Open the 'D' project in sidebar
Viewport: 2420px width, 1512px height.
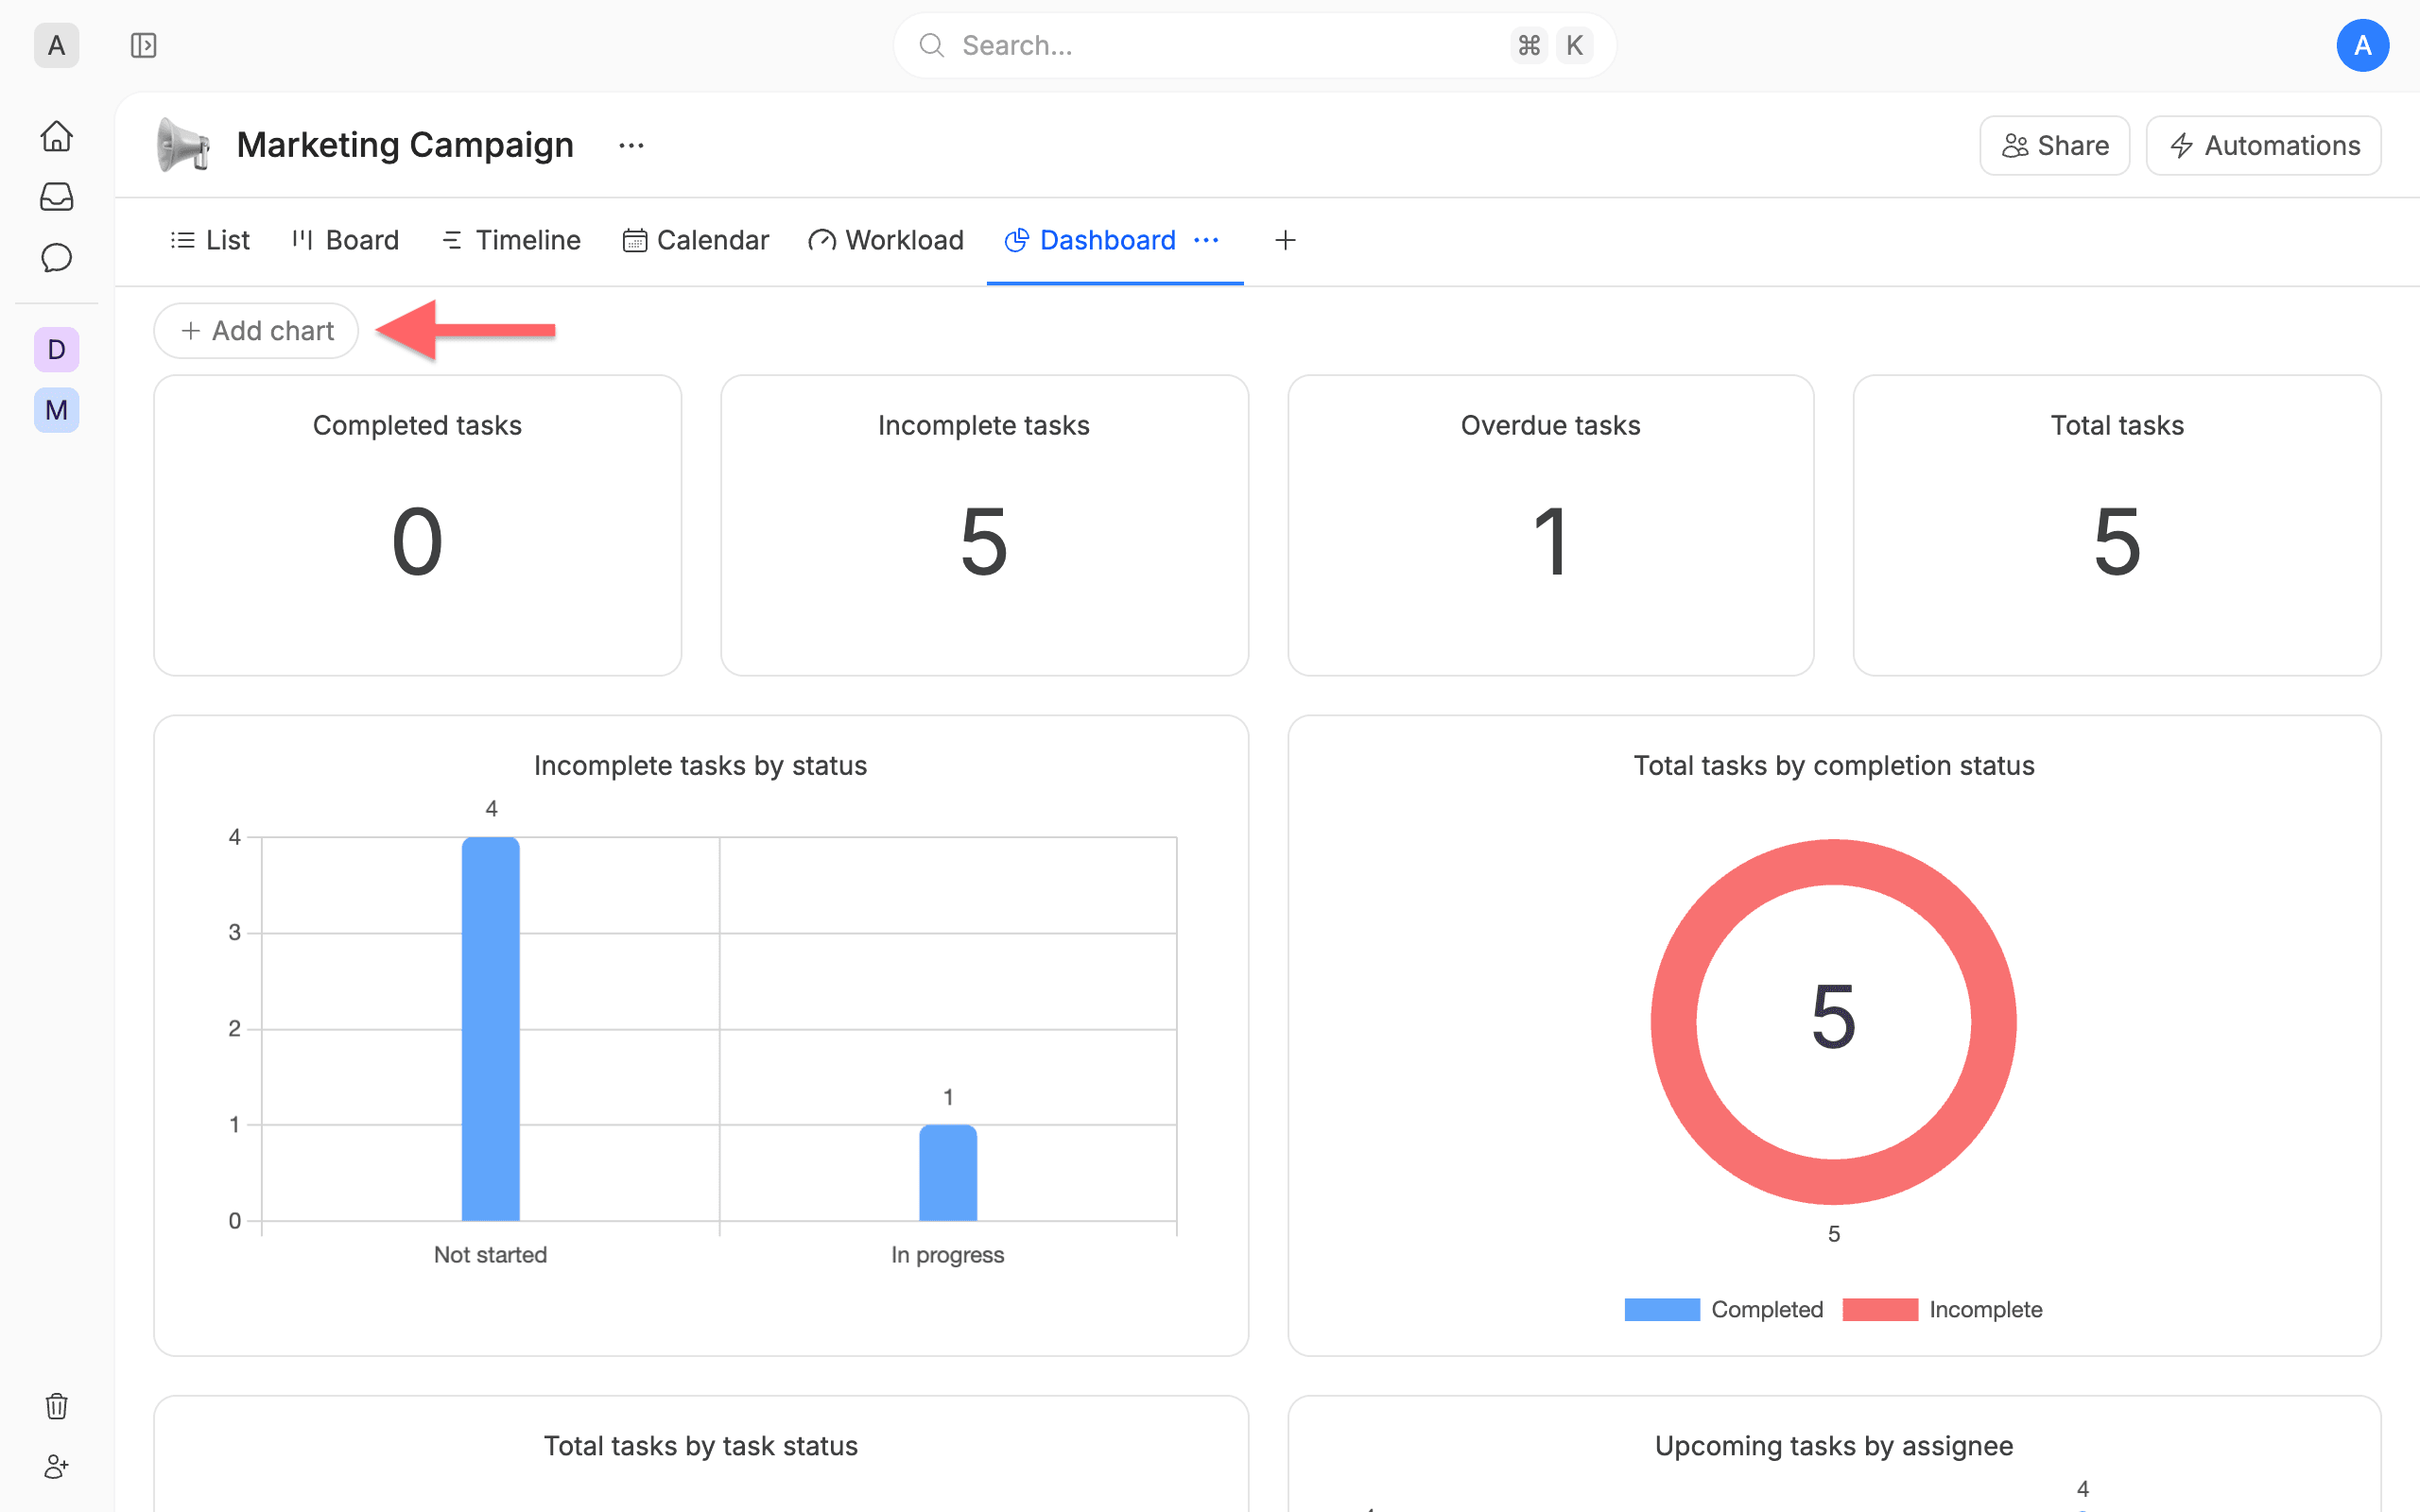56,350
